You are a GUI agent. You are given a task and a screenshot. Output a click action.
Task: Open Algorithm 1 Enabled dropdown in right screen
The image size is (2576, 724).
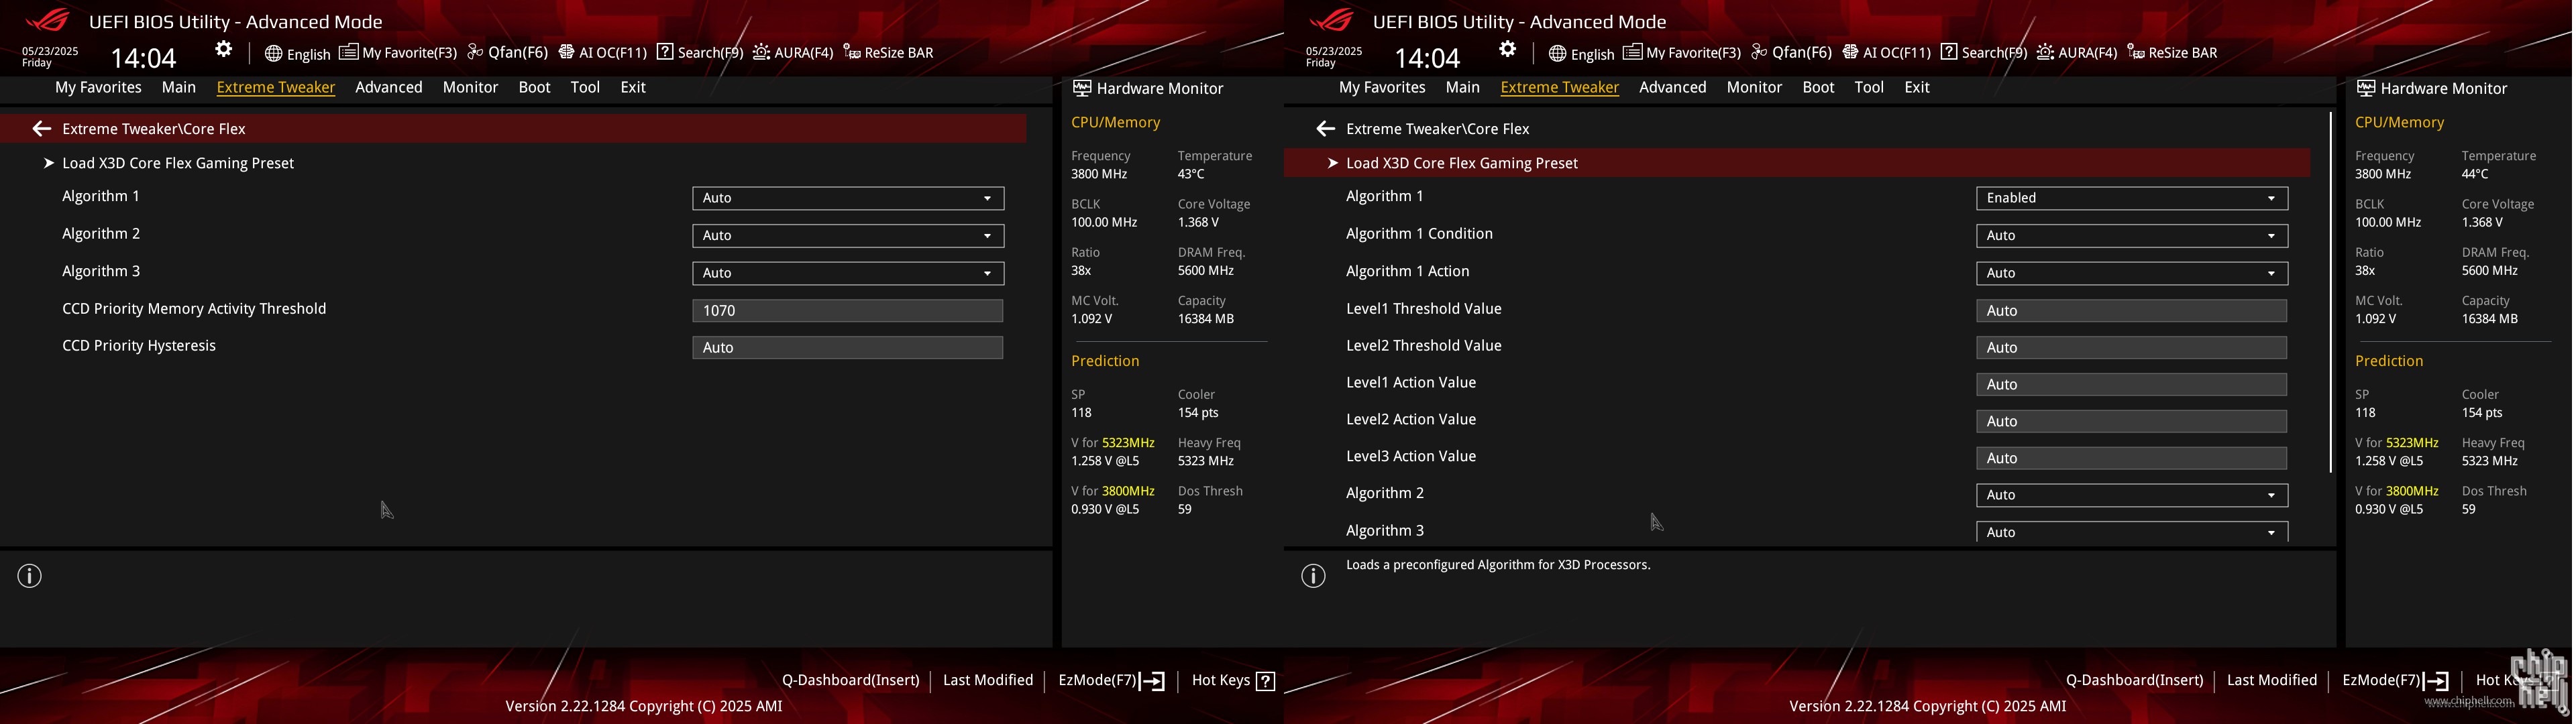point(2132,198)
